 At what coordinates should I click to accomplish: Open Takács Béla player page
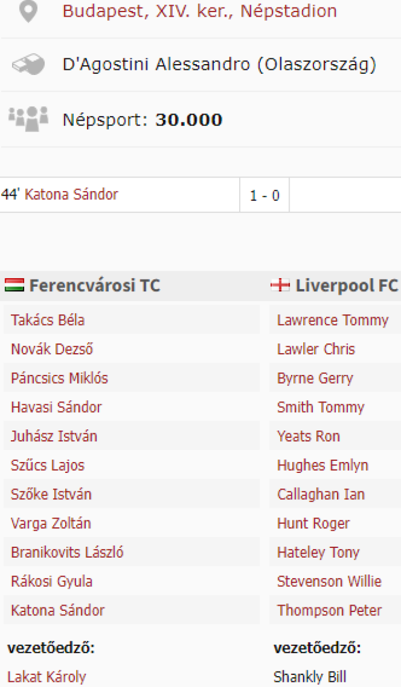[x=47, y=320]
